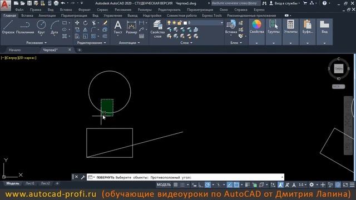
Task: Click the Hatch tool icon
Action: [65, 36]
